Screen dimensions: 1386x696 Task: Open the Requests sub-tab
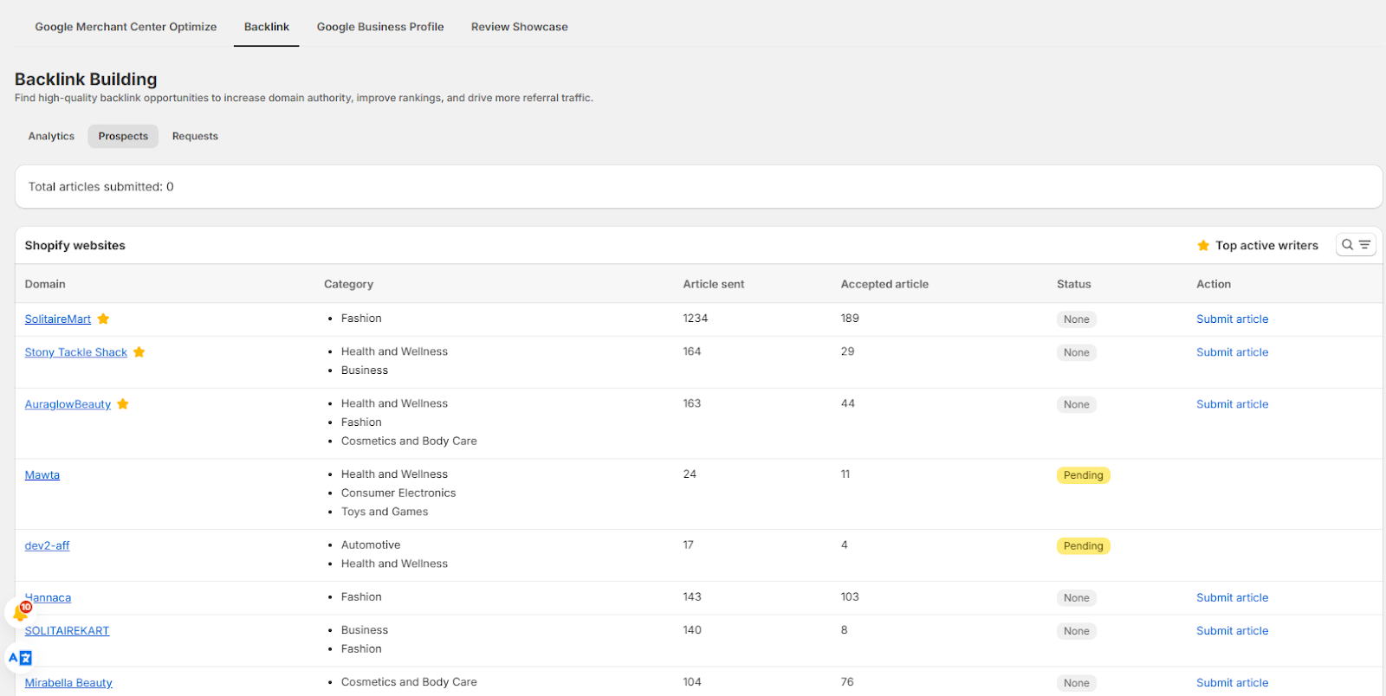[x=195, y=136]
